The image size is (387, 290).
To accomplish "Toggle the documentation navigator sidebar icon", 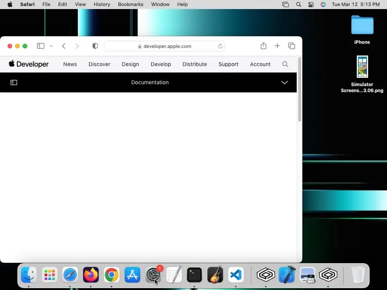I will (14, 82).
